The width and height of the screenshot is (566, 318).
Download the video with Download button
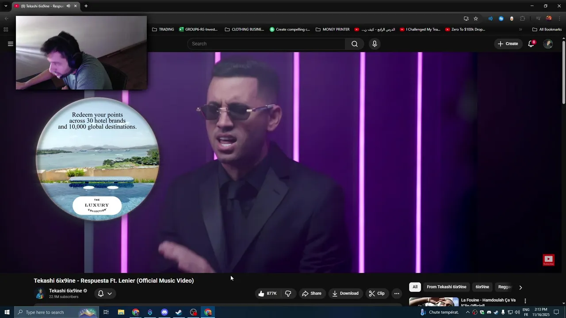tap(345, 293)
